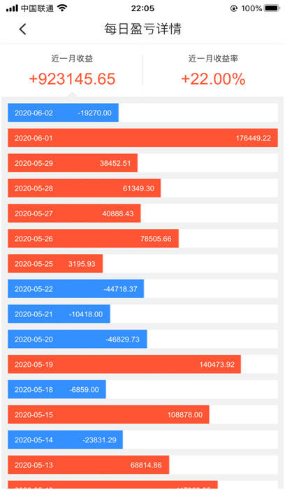This screenshot has height=490, width=285.
Task: Tap the back arrow icon
Action: pyautogui.click(x=22, y=29)
